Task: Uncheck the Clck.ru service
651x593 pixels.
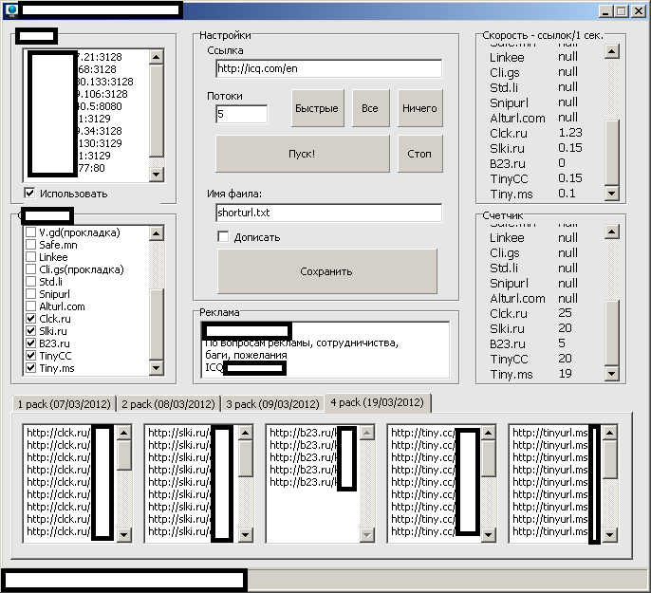Action: pos(31,319)
